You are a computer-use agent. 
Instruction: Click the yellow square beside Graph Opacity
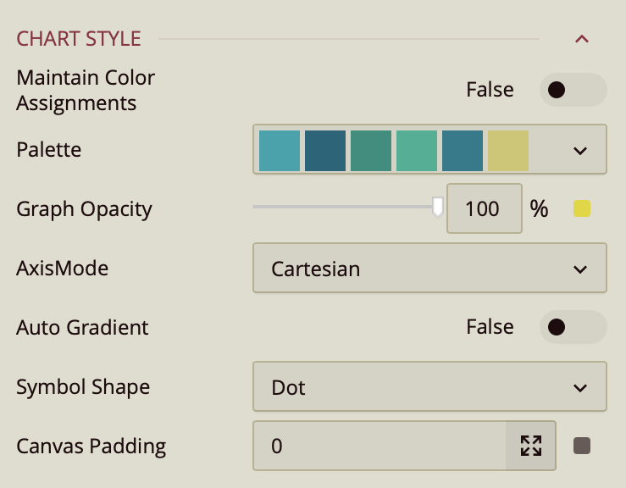[582, 208]
